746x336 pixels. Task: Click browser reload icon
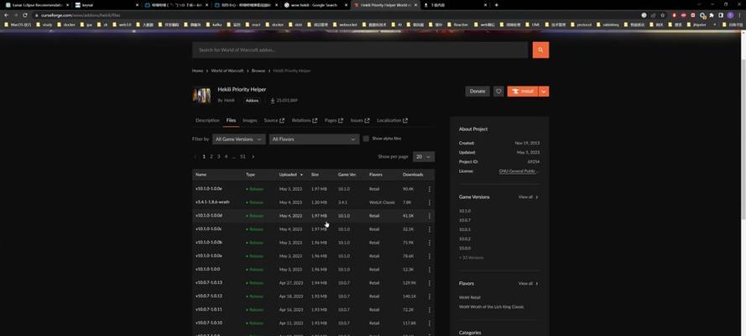(x=24, y=15)
